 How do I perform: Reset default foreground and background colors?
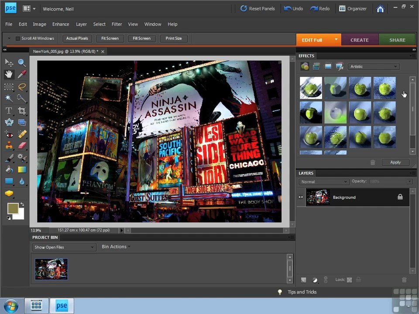click(x=9, y=218)
